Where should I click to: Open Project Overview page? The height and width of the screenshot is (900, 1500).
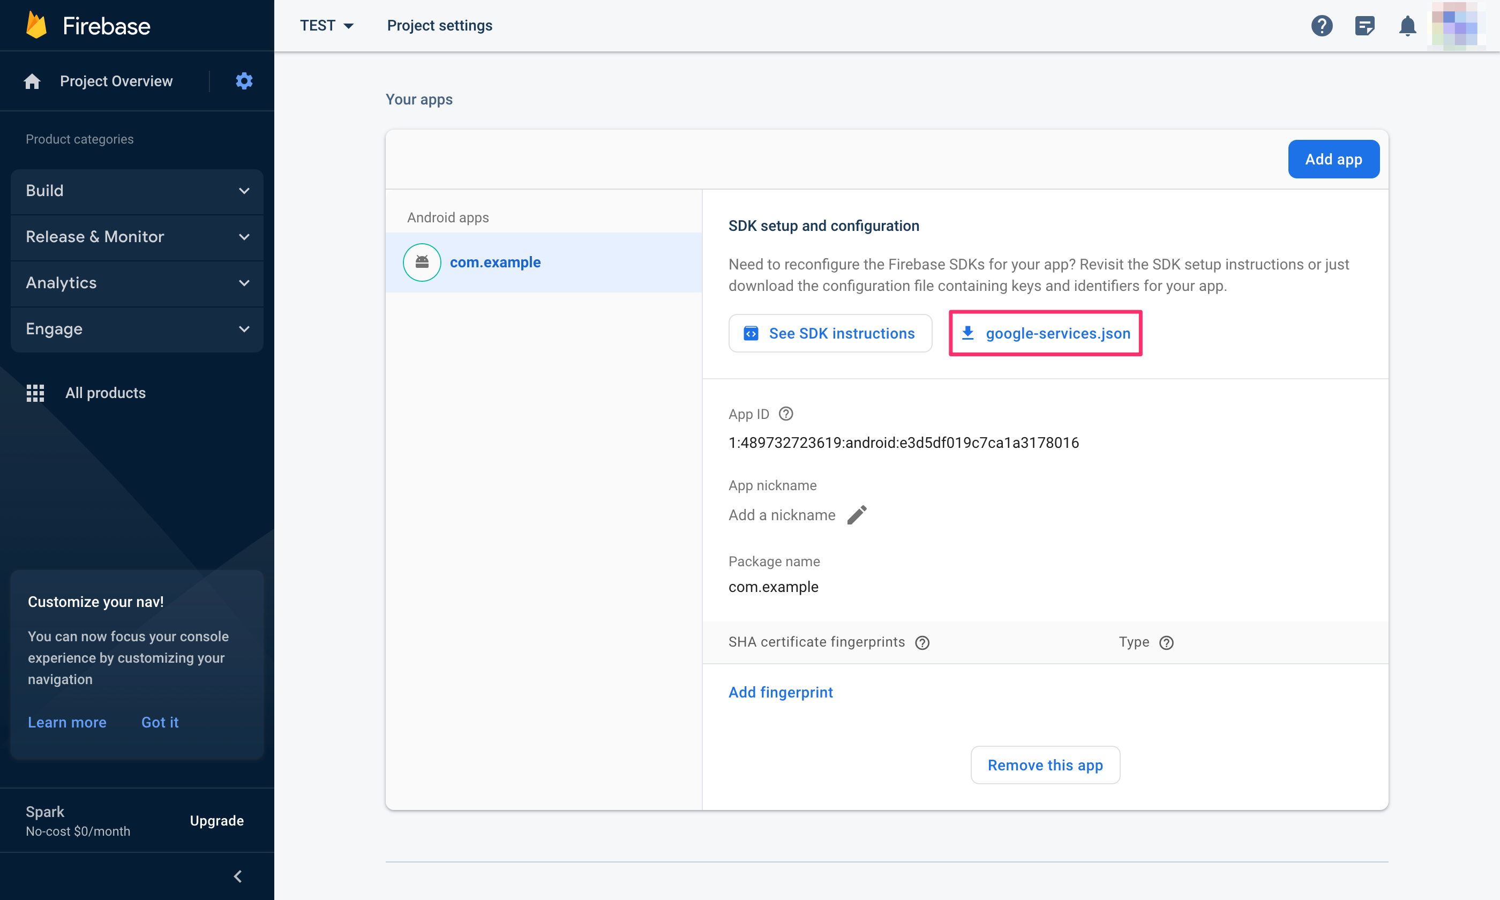pyautogui.click(x=116, y=81)
